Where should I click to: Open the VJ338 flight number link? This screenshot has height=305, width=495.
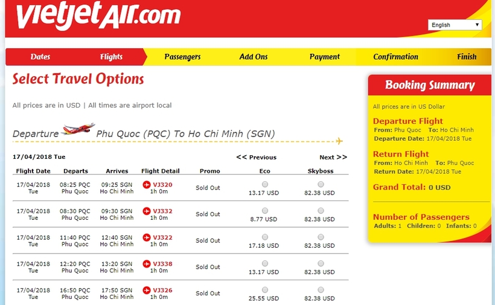pos(162,264)
